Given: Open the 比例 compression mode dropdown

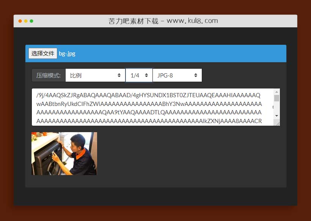Looking at the screenshot, I should point(95,75).
